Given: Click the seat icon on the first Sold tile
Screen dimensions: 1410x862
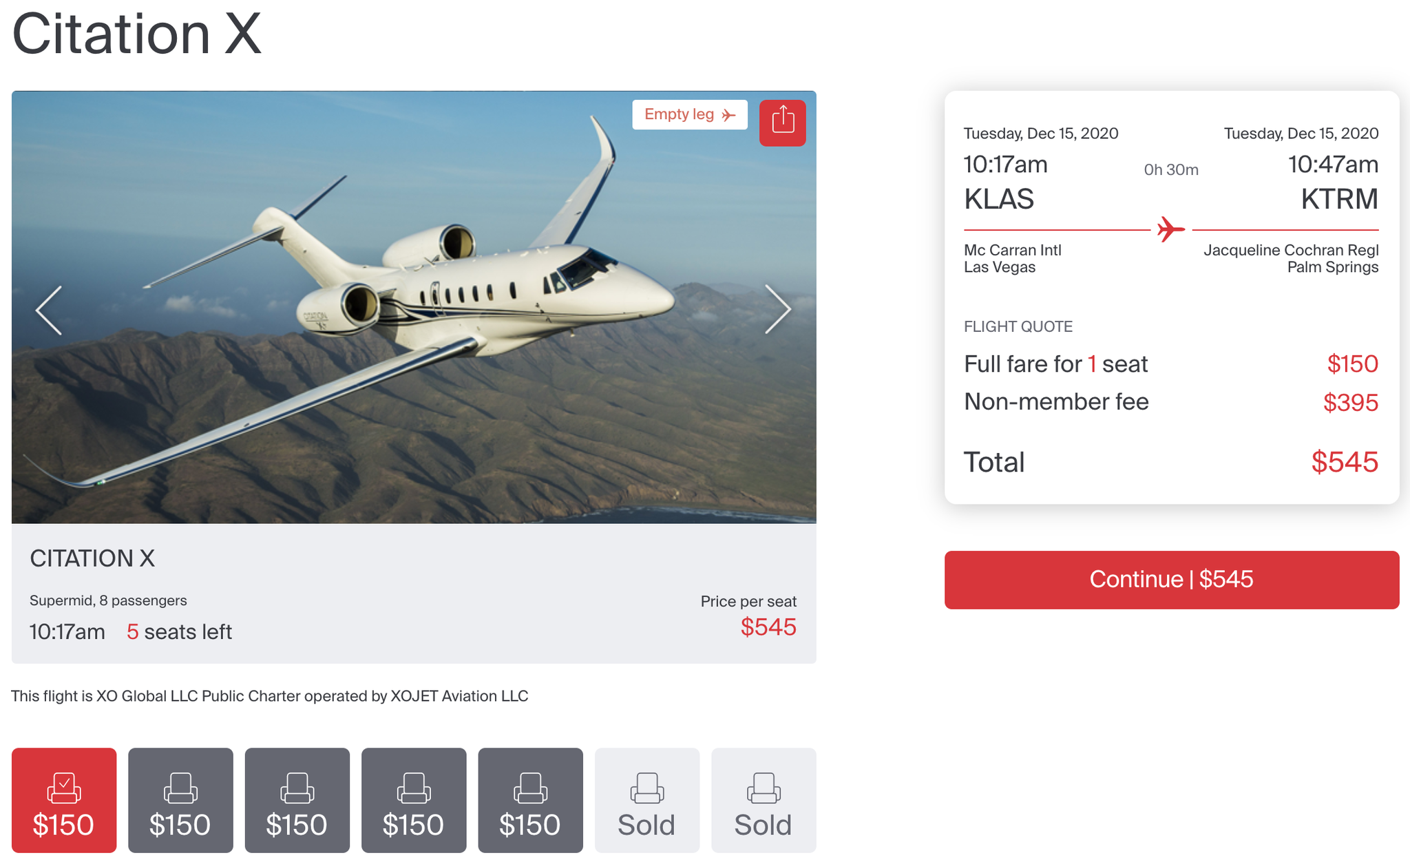Looking at the screenshot, I should click(646, 786).
